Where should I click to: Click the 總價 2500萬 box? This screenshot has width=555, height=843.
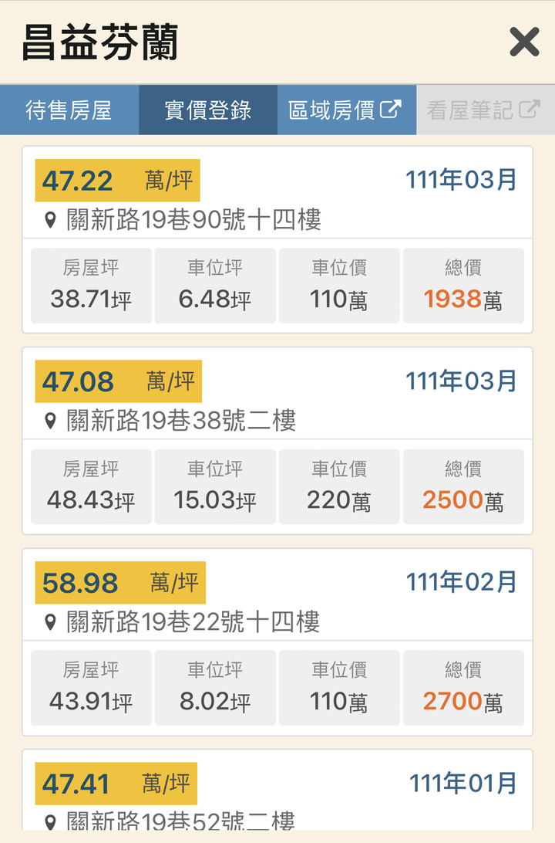coord(463,486)
